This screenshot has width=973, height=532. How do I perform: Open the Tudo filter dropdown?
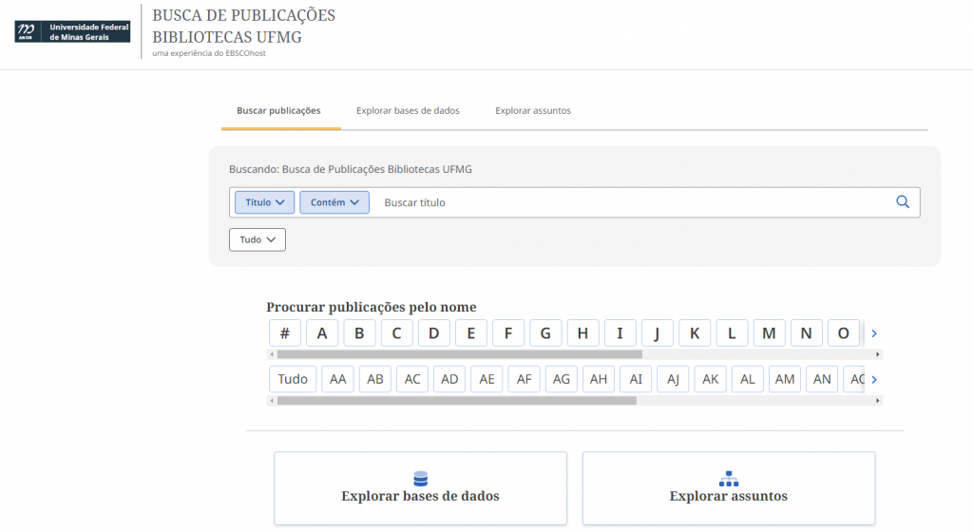(258, 239)
